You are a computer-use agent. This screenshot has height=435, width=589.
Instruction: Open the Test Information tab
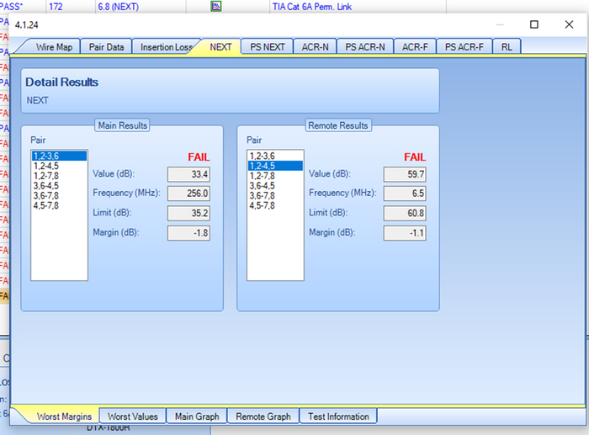click(x=338, y=416)
